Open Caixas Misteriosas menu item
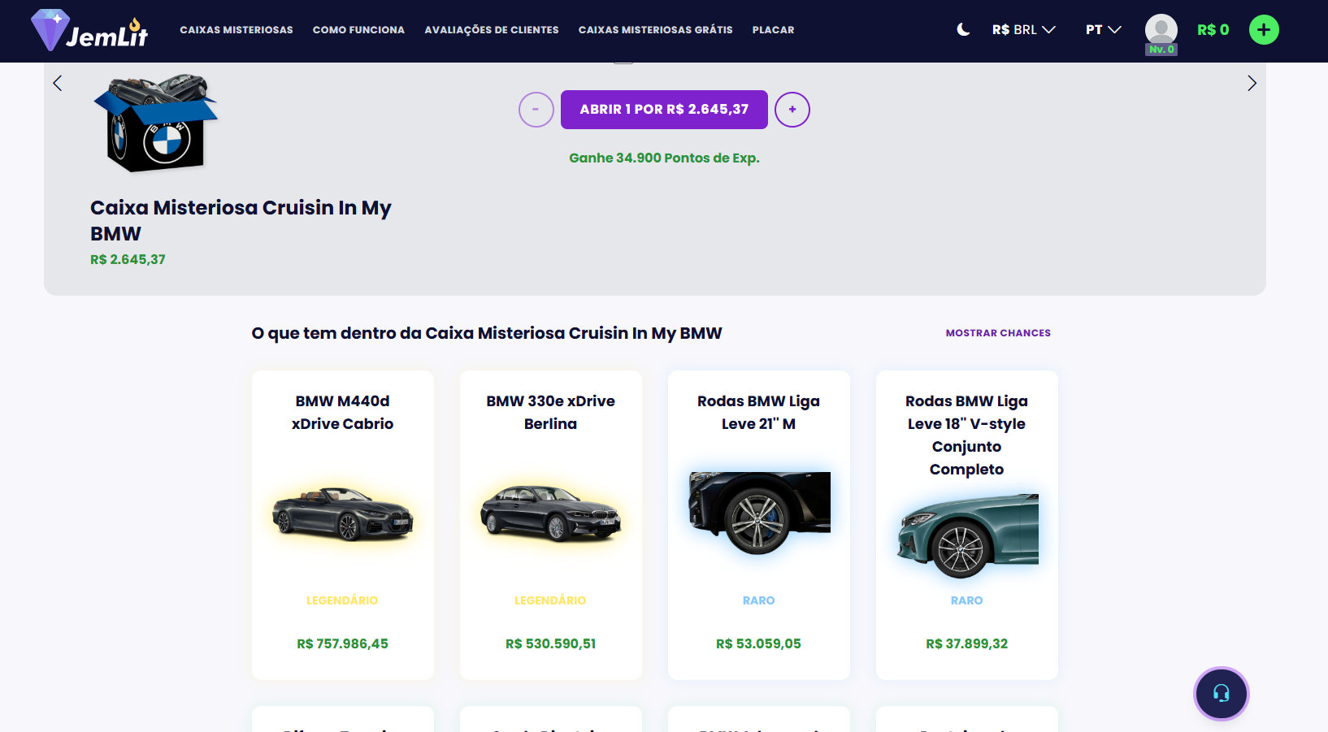This screenshot has width=1328, height=732. (x=237, y=30)
